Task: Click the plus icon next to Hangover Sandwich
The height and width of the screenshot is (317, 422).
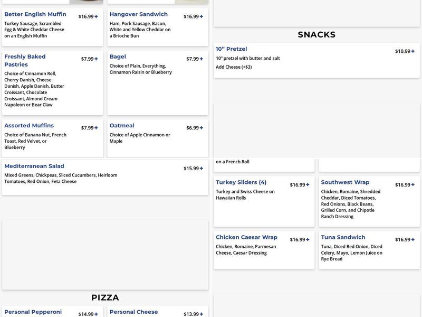Action: coord(202,15)
